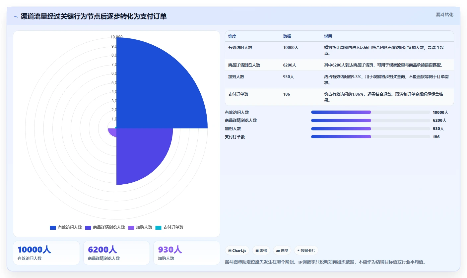Click the 加购人数 progress bar
The width and height of the screenshot is (467, 278).
tap(370, 129)
